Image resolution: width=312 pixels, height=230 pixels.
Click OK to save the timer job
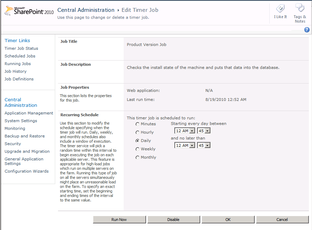pos(228,220)
